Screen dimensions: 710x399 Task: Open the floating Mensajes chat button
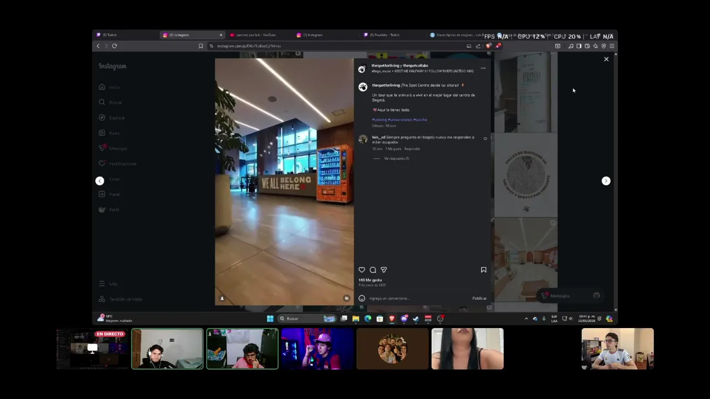570,296
